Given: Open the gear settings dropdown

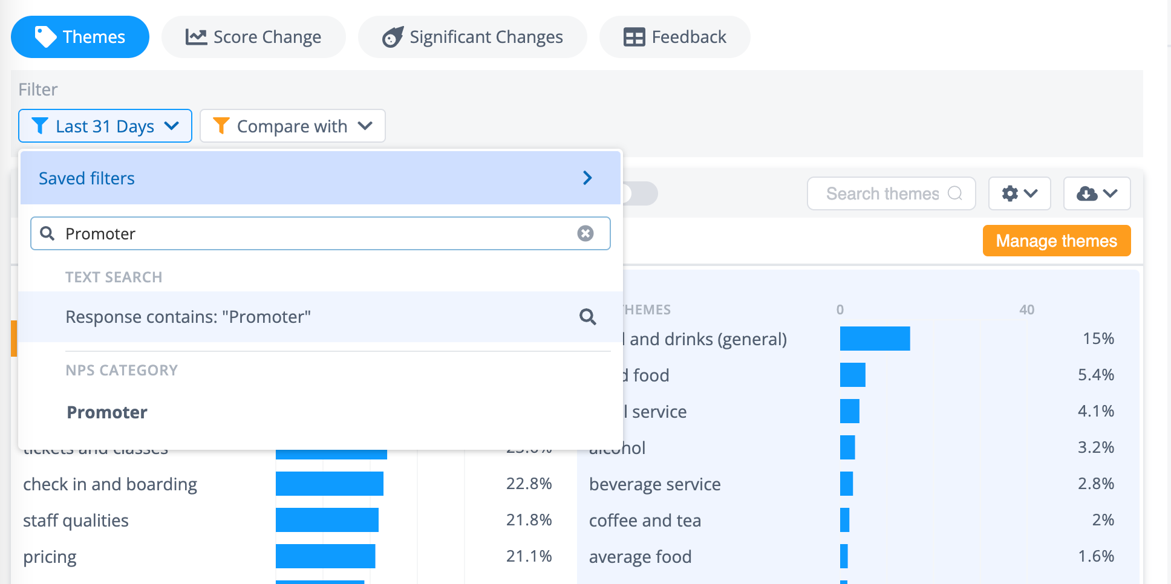Looking at the screenshot, I should (x=1020, y=193).
